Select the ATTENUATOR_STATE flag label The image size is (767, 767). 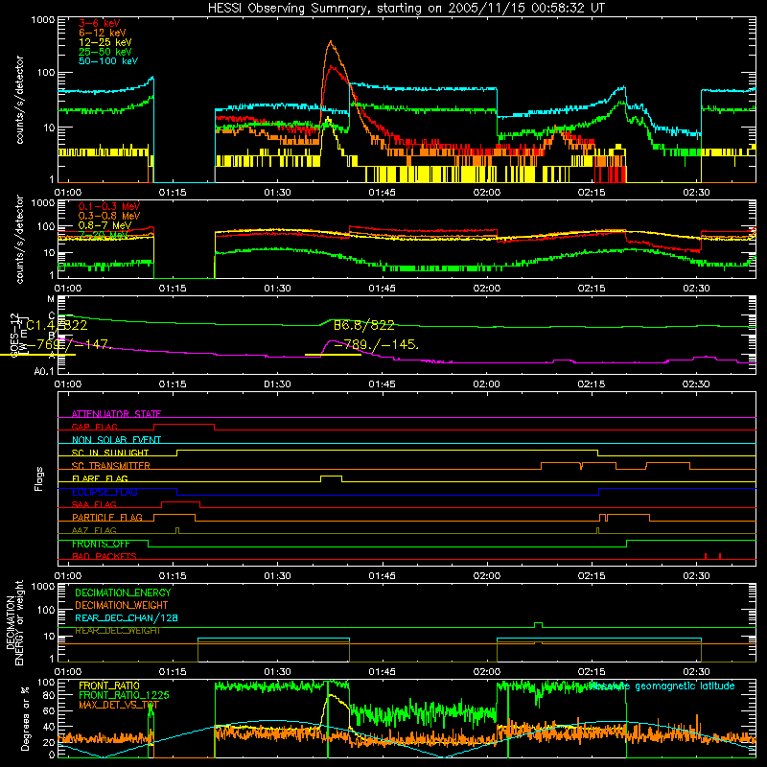coord(116,414)
